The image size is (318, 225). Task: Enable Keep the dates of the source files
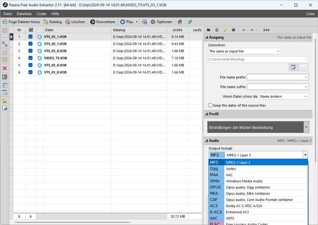pos(210,105)
